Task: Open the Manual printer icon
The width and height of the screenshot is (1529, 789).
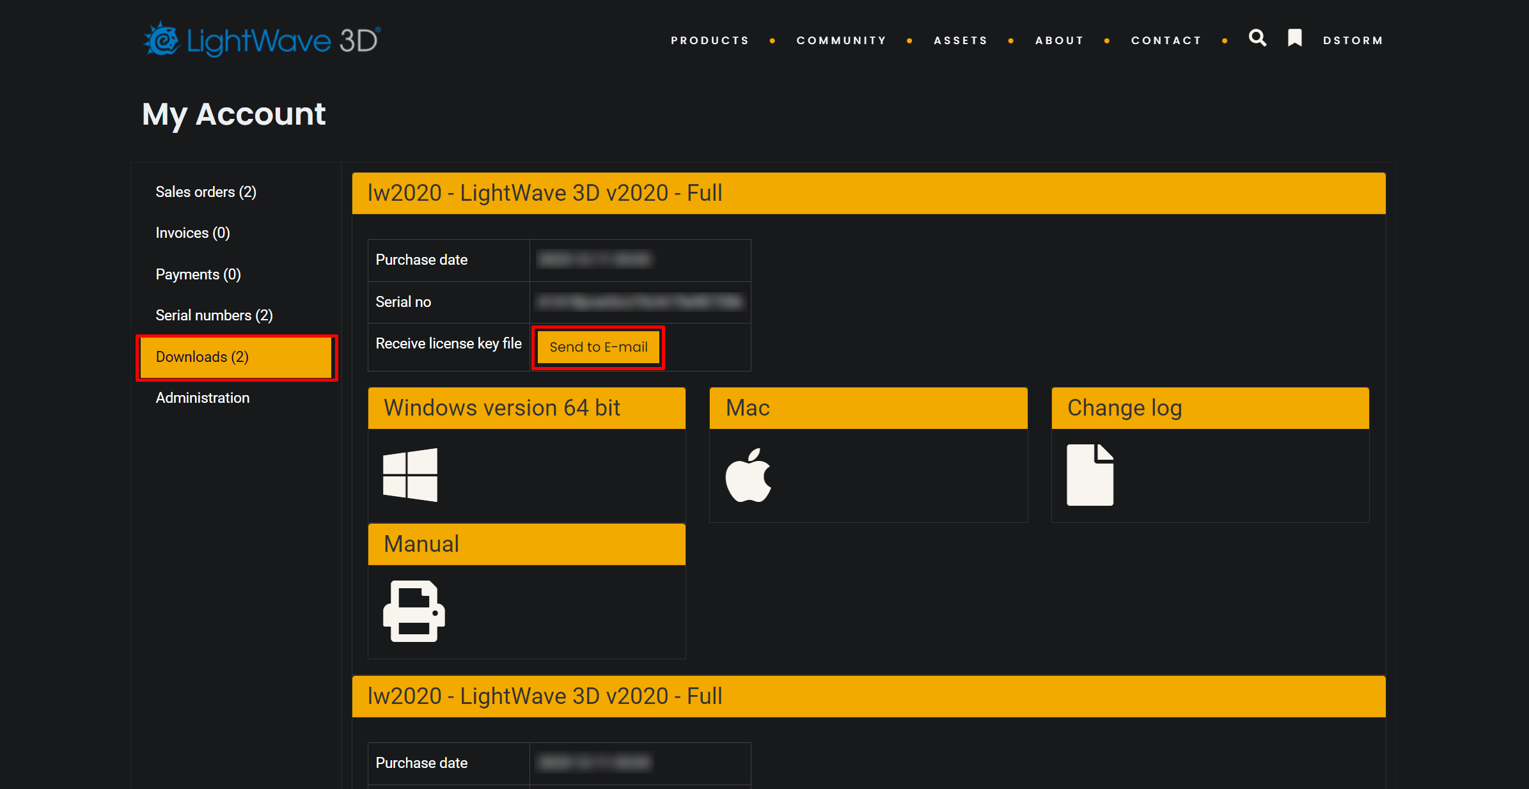Action: [414, 611]
